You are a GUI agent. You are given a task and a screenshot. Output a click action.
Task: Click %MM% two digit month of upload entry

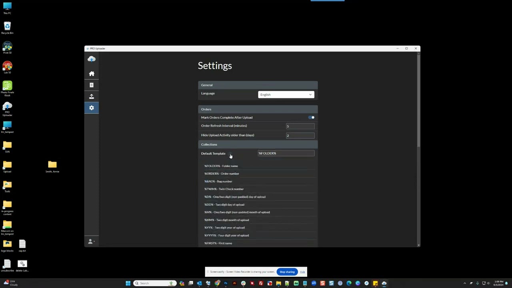[226, 220]
